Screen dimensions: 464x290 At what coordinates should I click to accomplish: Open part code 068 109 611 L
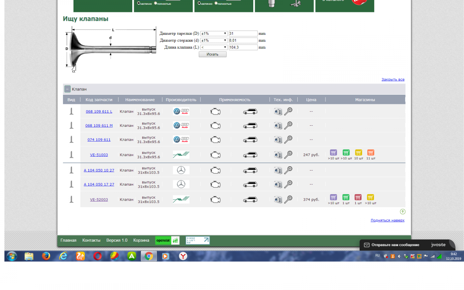click(99, 111)
